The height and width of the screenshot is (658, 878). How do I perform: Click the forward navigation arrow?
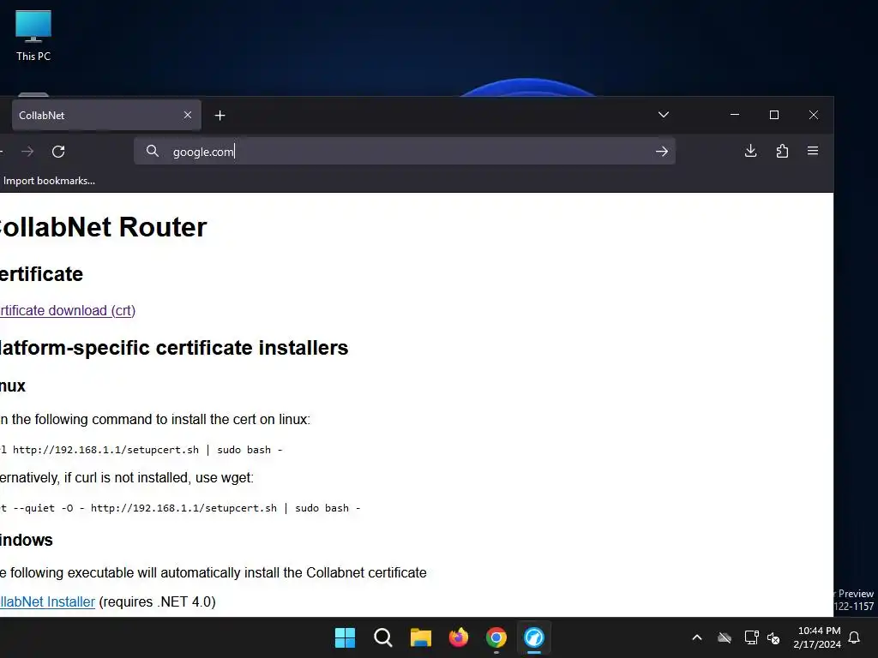[27, 151]
